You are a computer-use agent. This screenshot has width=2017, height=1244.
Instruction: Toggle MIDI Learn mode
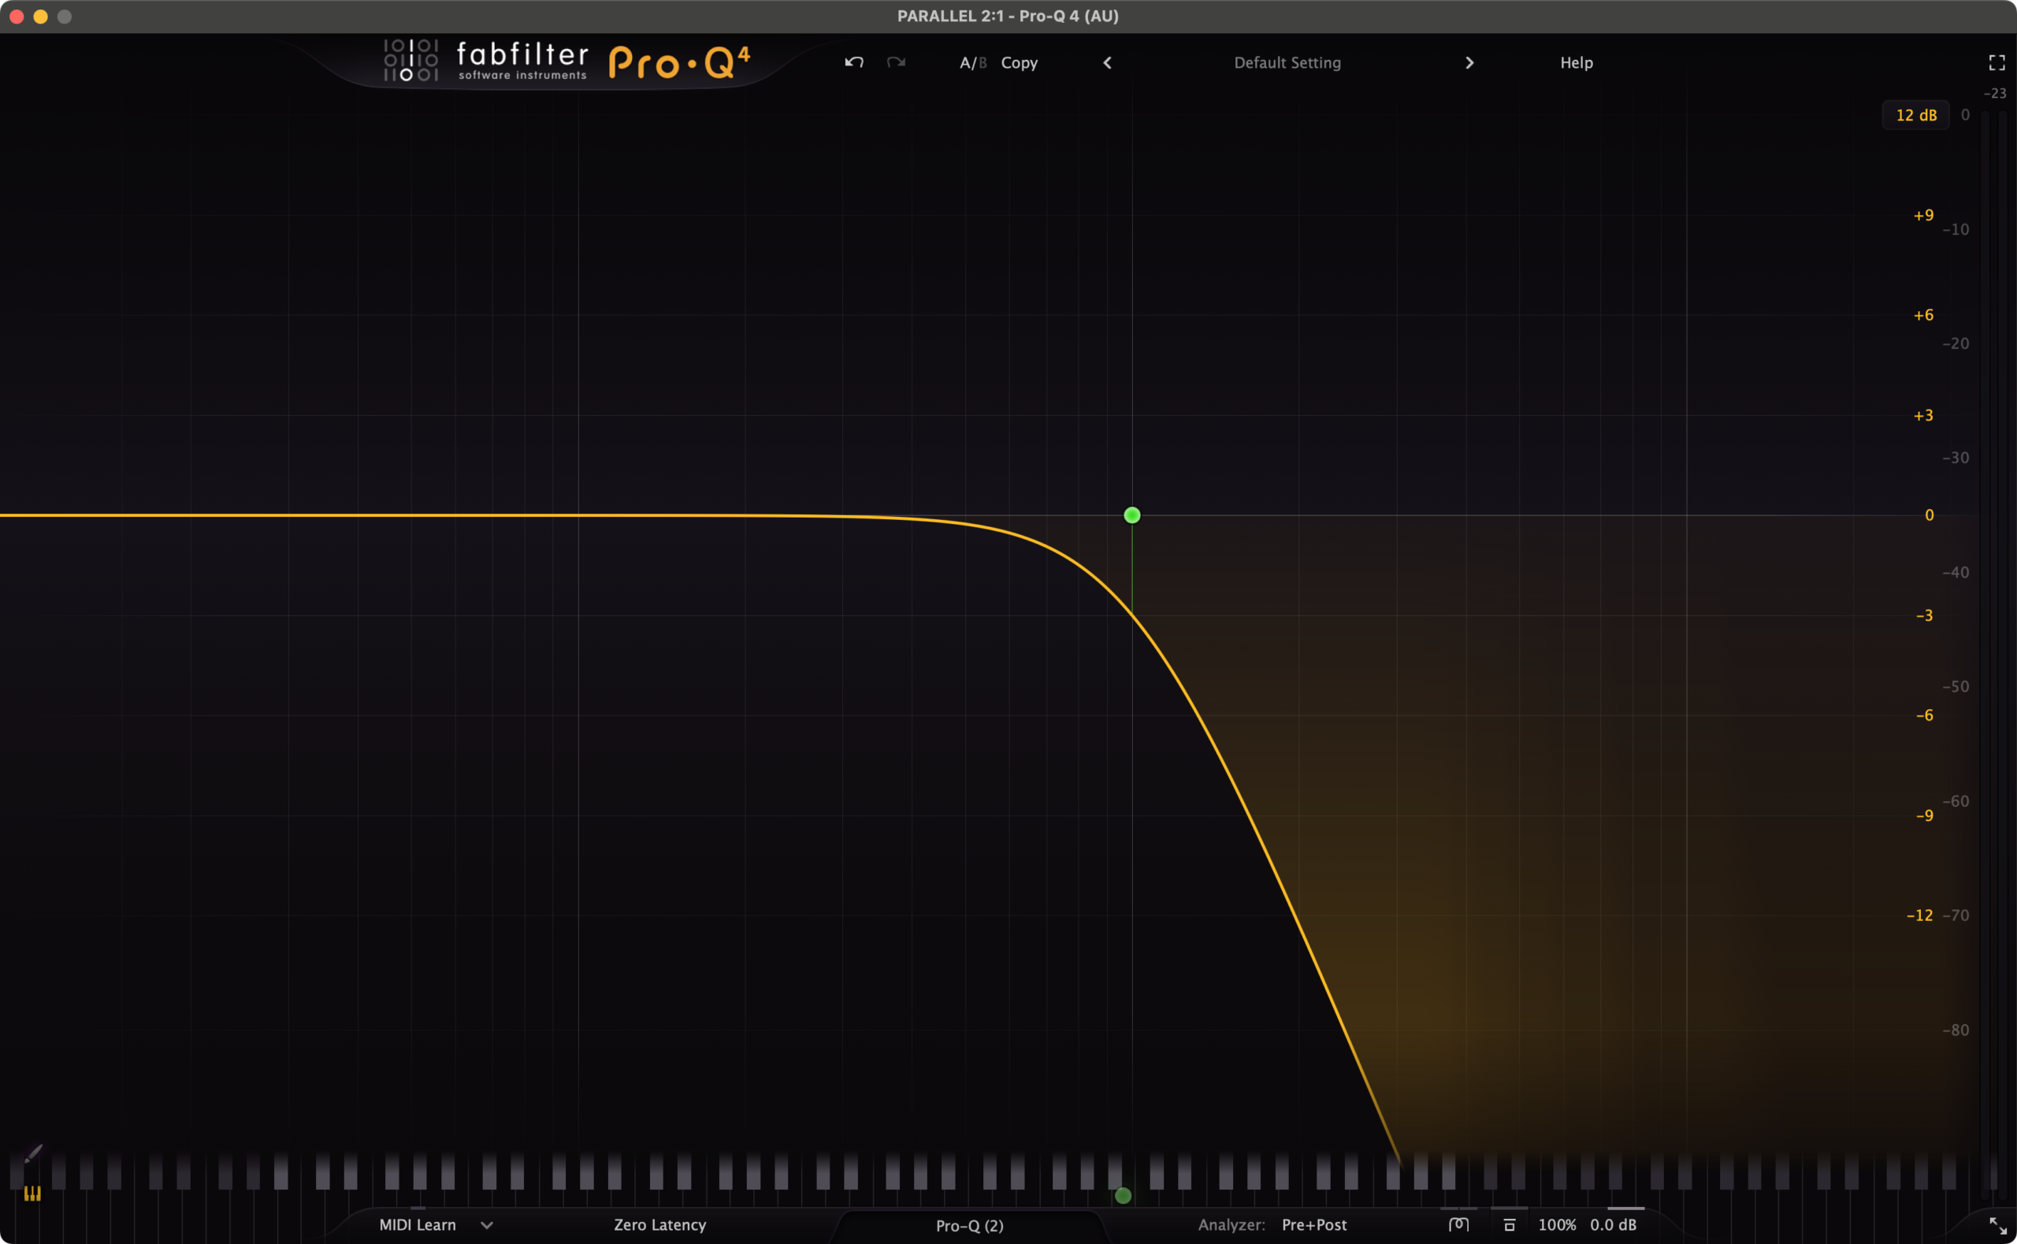pyautogui.click(x=417, y=1224)
